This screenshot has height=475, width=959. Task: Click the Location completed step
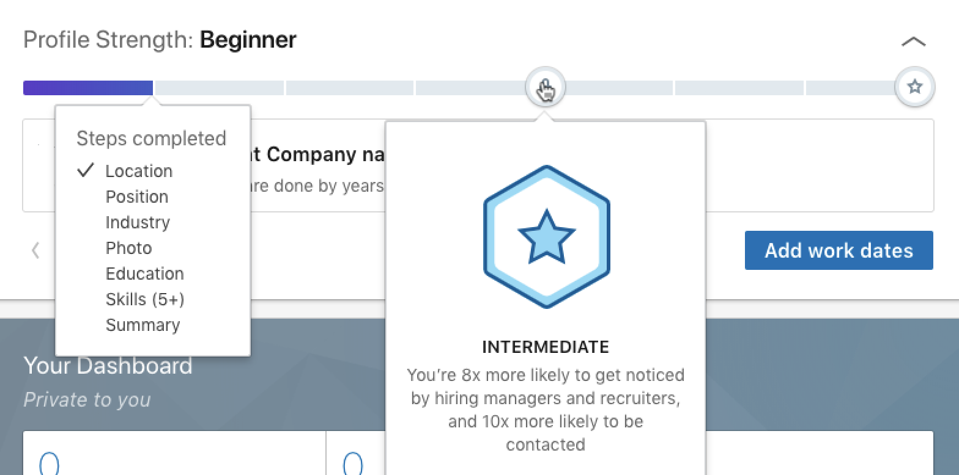pyautogui.click(x=139, y=171)
